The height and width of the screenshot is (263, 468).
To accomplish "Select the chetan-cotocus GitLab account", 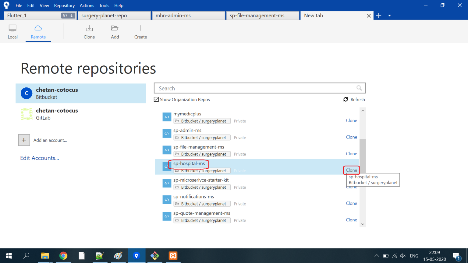I will tap(81, 114).
